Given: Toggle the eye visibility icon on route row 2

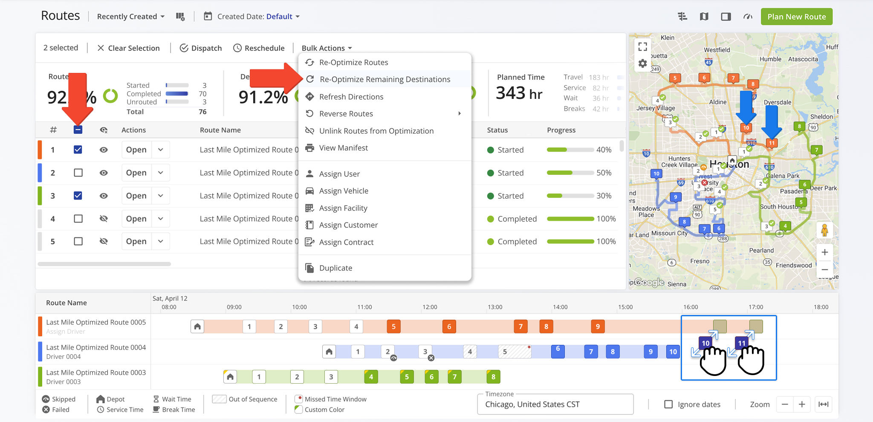Looking at the screenshot, I should click(104, 172).
